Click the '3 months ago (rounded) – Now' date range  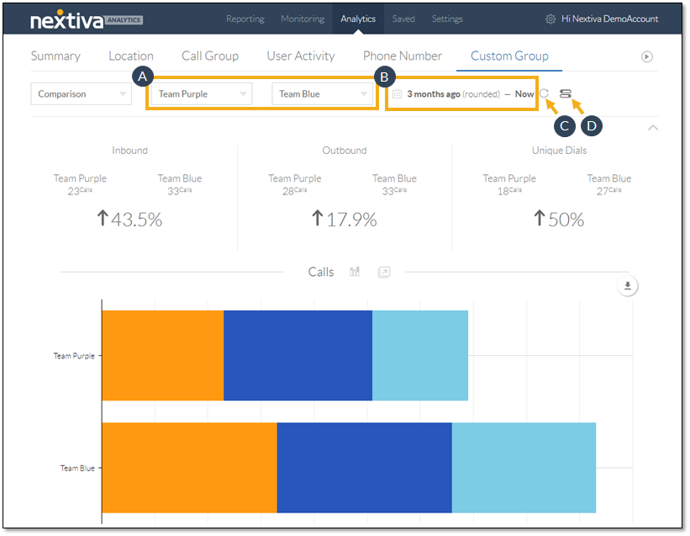click(x=471, y=93)
